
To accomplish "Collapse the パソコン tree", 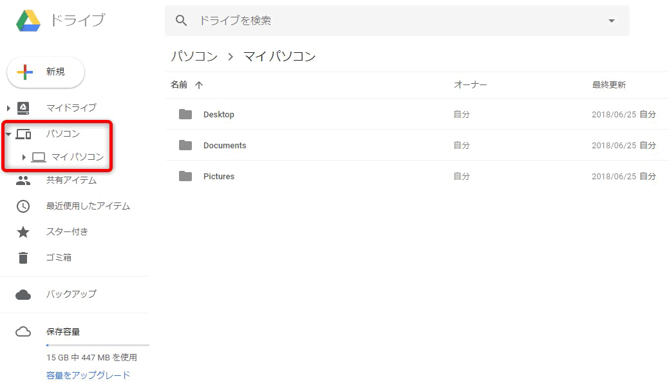I will tap(8, 135).
